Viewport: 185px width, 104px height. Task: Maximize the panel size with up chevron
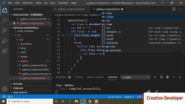tap(174, 77)
